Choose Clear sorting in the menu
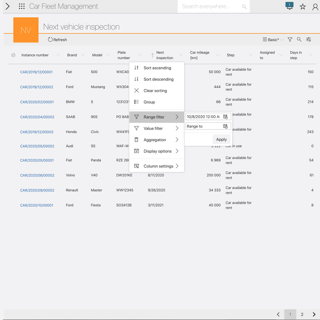320x320 pixels. coord(155,91)
